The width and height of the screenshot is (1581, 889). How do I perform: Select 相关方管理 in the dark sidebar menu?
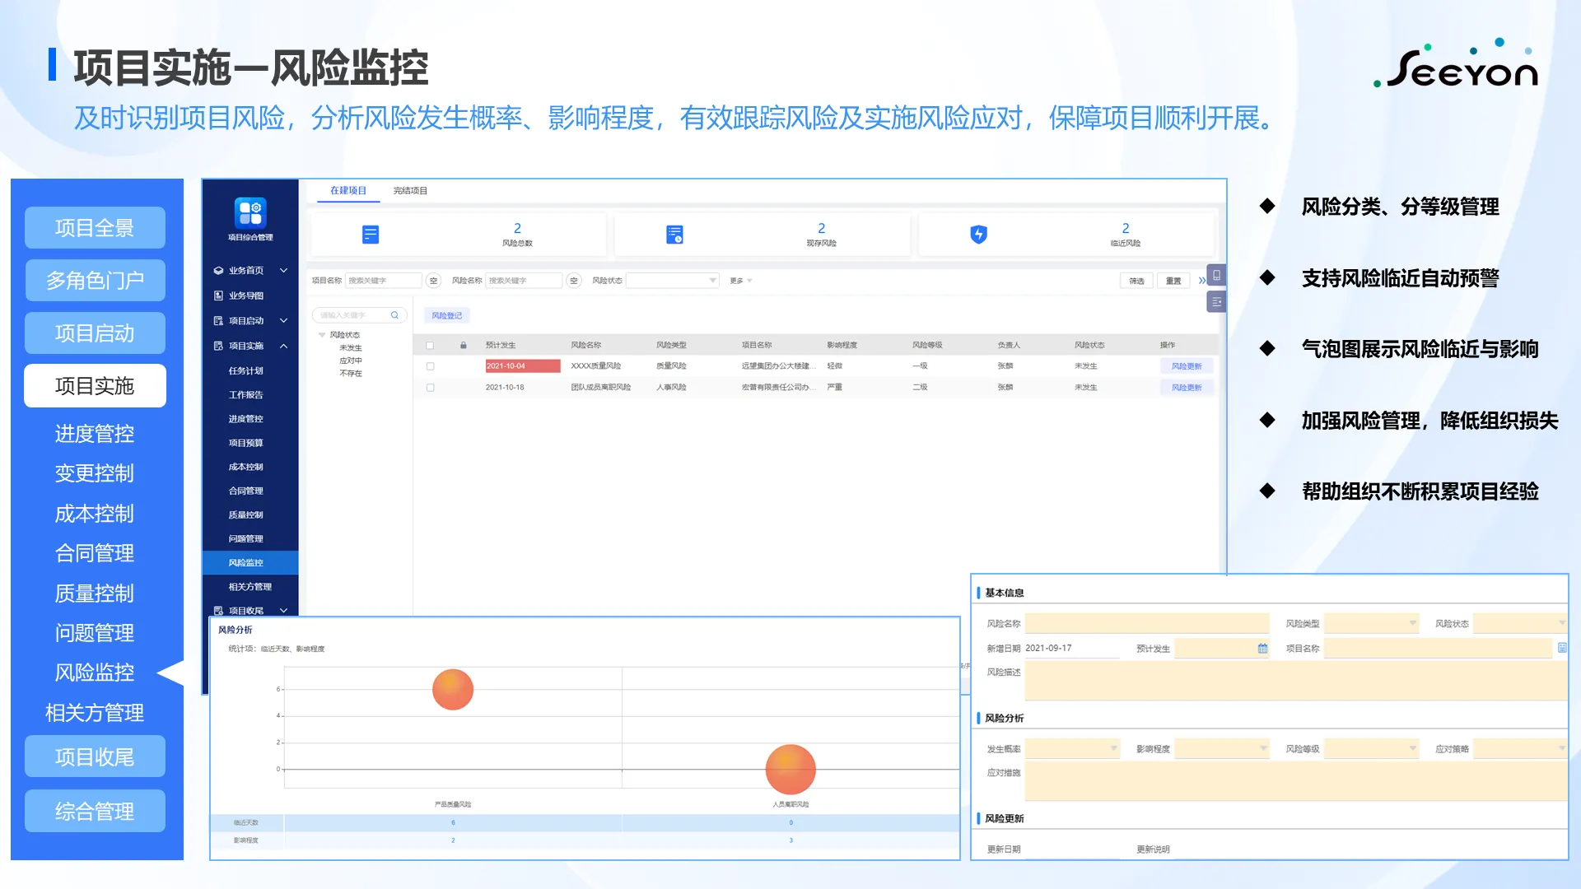coord(250,587)
